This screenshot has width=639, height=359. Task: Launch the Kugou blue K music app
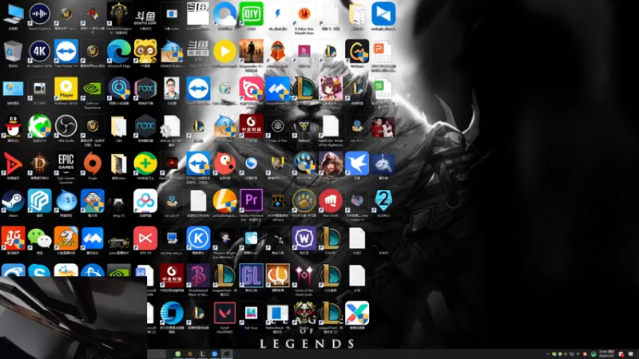[x=198, y=239]
